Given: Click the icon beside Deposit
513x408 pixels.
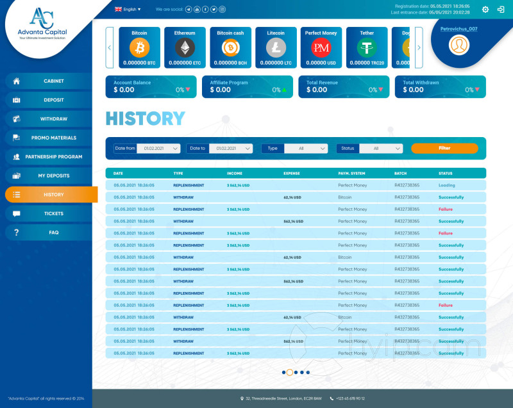Looking at the screenshot, I should point(17,100).
